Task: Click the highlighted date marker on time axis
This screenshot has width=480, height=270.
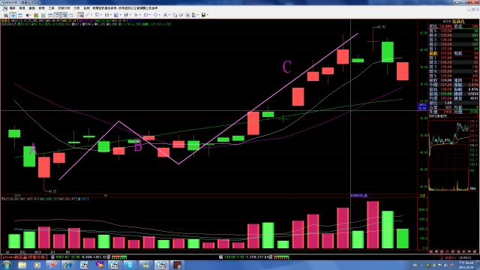Action: click(359, 195)
